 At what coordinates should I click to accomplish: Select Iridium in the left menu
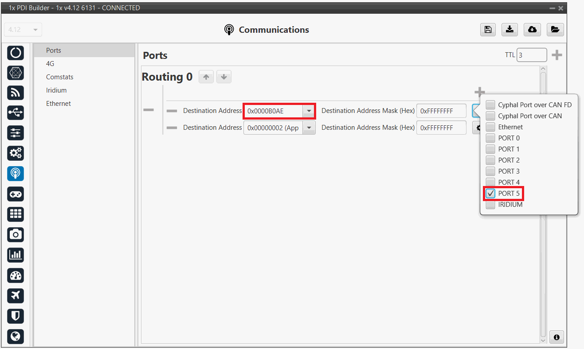click(x=56, y=90)
